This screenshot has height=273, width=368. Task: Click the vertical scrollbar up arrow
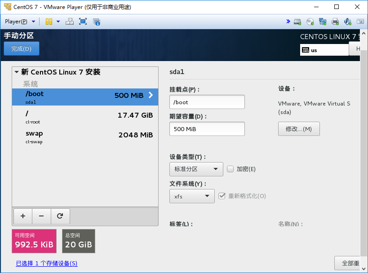click(364, 33)
